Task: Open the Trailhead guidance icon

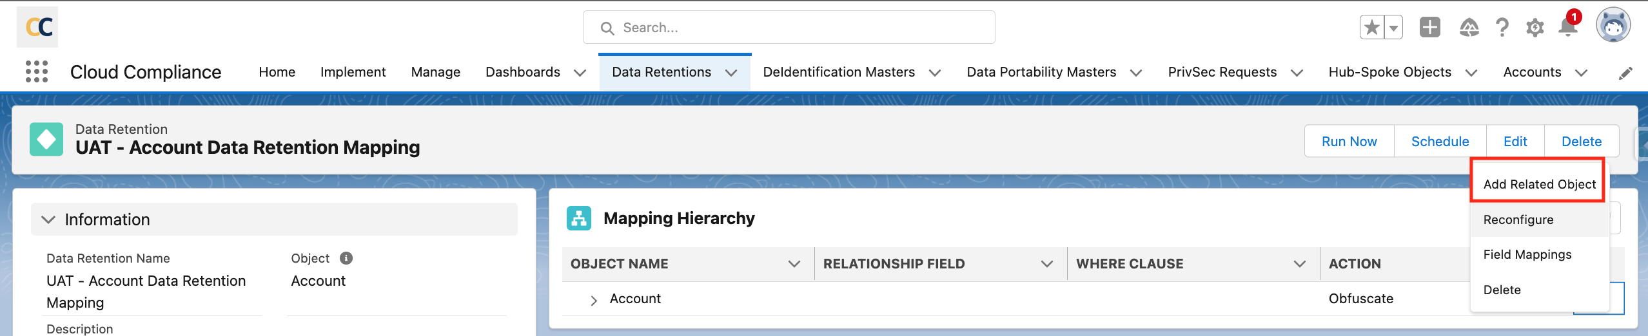Action: click(1469, 28)
